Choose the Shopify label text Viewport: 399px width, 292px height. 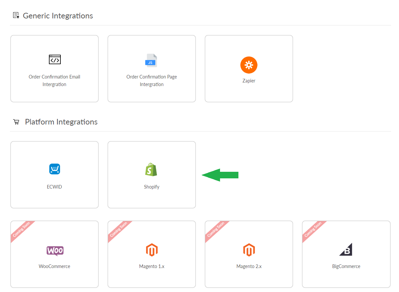pos(152,187)
